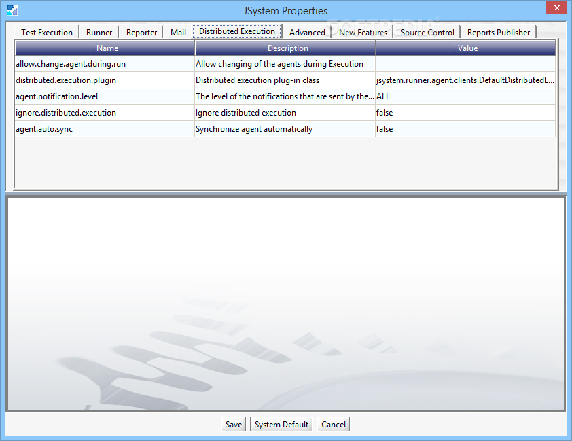
Task: Click 'Allow changing of the agents during Execution' description
Action: [285, 64]
